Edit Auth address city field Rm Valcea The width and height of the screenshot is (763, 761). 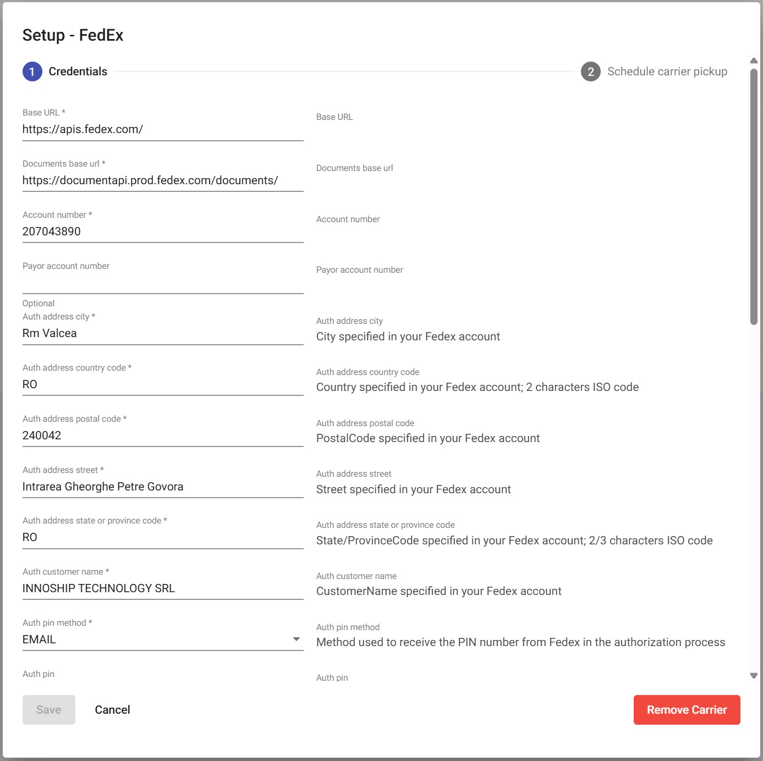(163, 333)
